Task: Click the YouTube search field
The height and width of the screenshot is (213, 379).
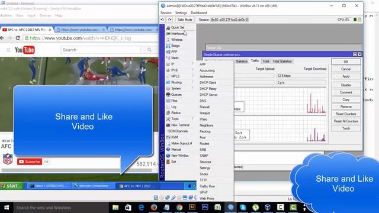Action: coord(101,50)
